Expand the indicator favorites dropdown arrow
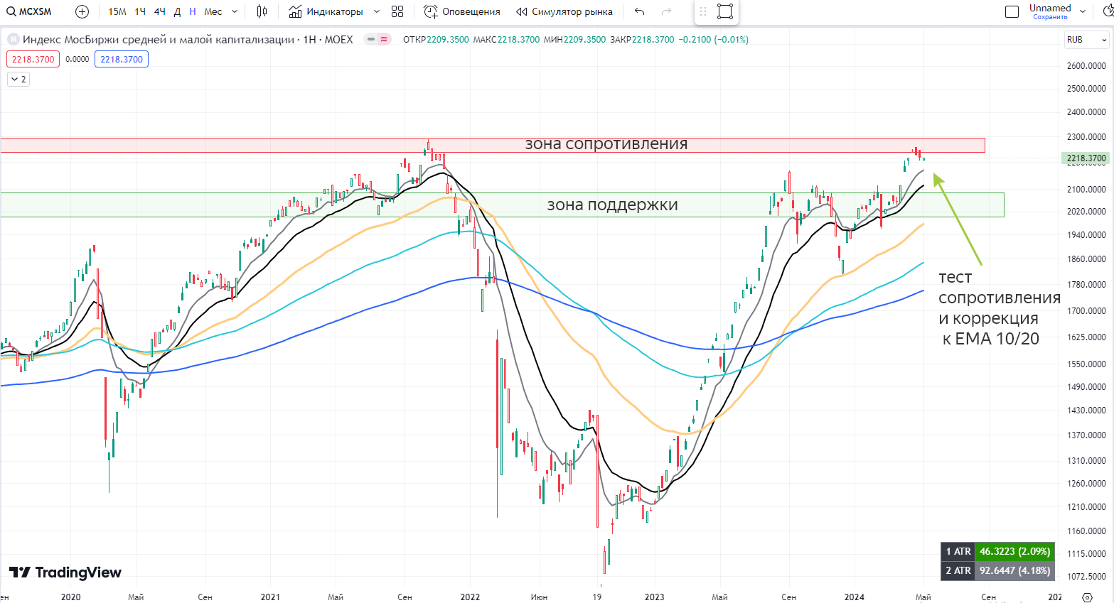Viewport: 1114px width, 603px height. tap(377, 11)
